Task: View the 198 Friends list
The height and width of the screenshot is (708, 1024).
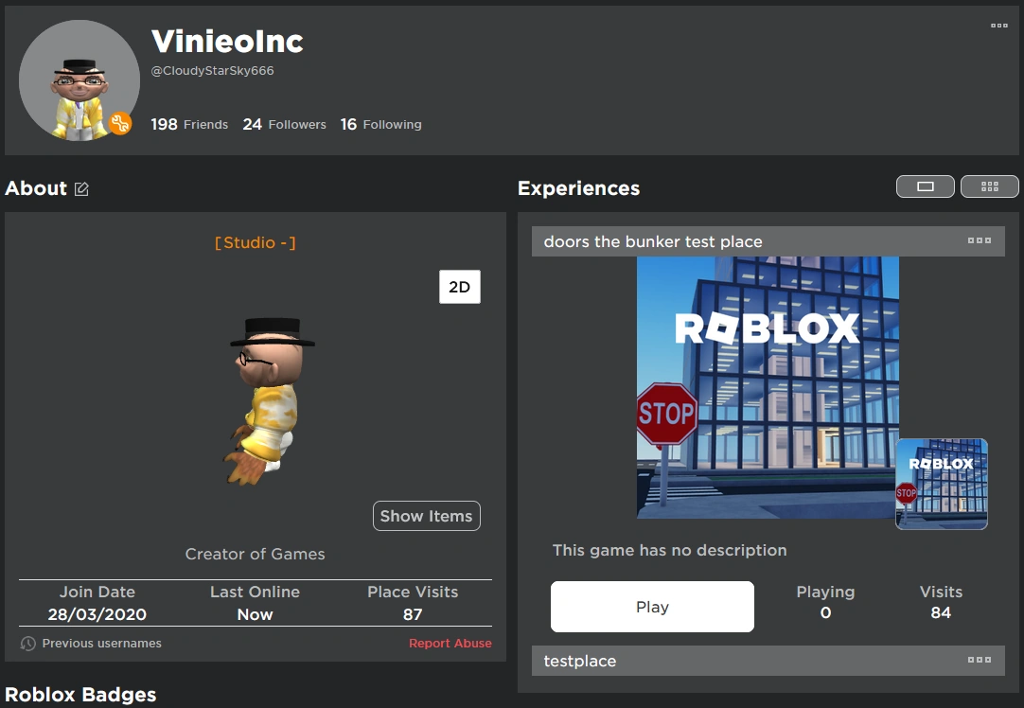Action: click(189, 124)
